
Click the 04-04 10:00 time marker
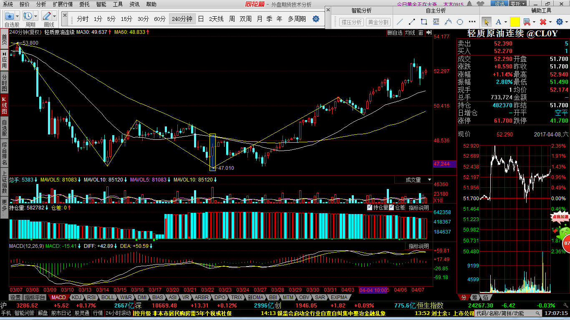point(373,290)
